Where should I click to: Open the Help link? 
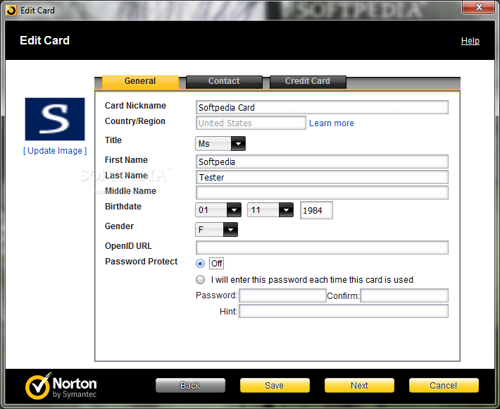(x=470, y=41)
